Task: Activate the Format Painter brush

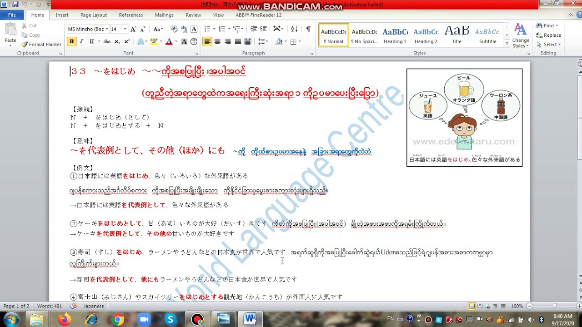Action: click(41, 45)
